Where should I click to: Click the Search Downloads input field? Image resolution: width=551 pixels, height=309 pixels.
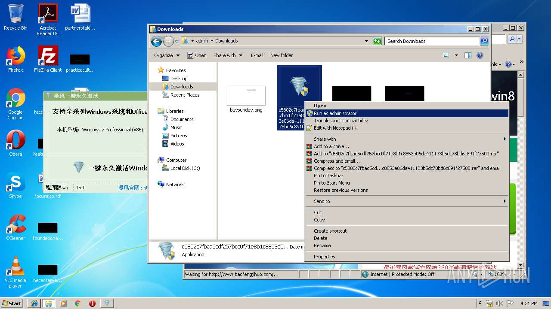432,41
